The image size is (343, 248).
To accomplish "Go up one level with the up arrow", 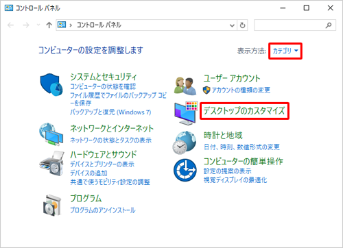I will coord(49,25).
